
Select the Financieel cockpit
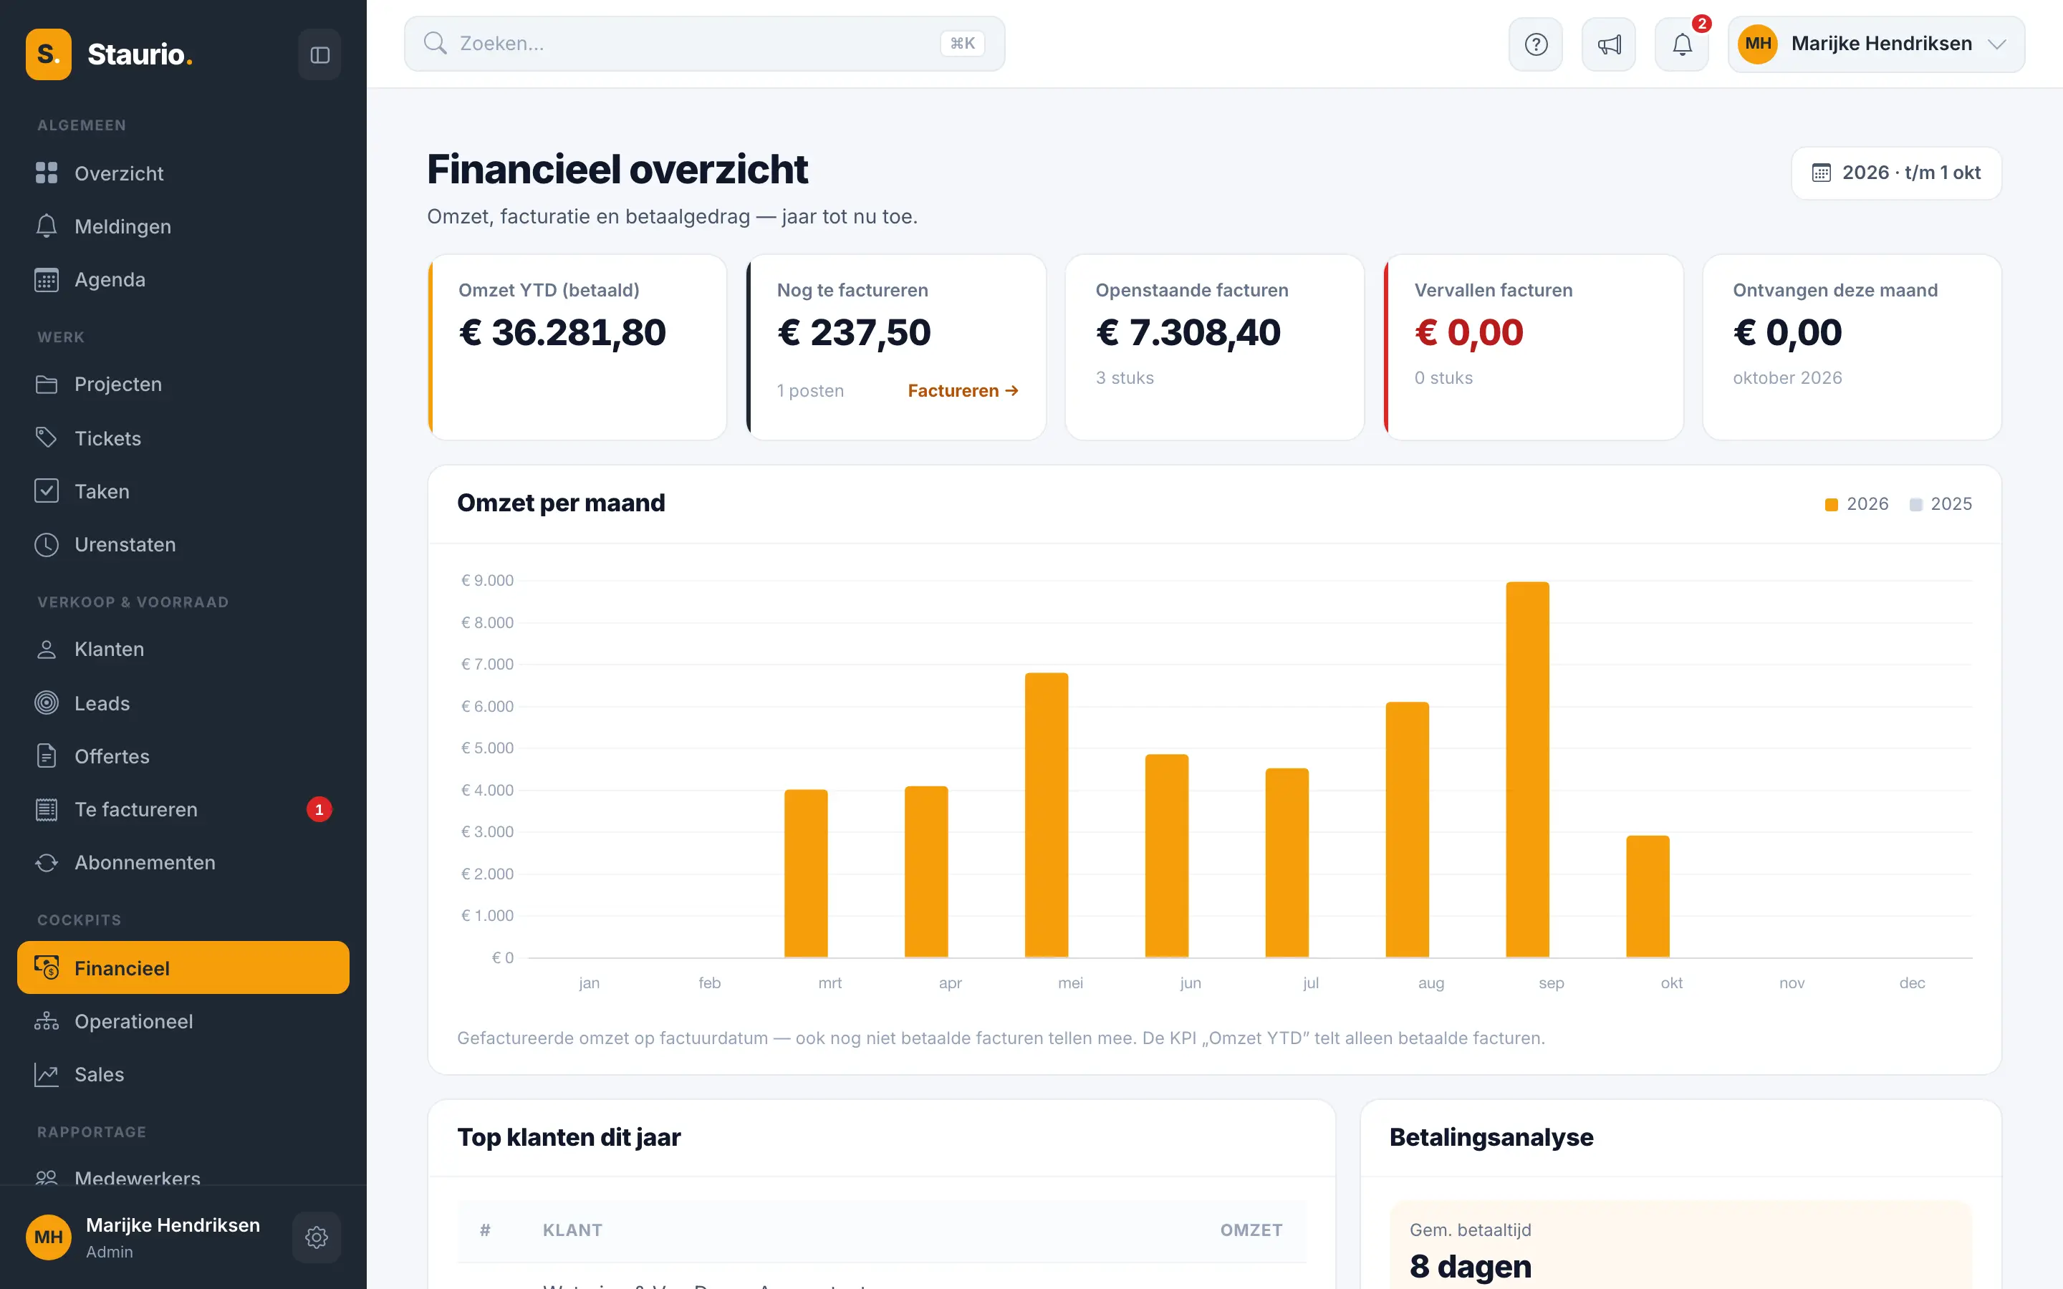pyautogui.click(x=183, y=967)
